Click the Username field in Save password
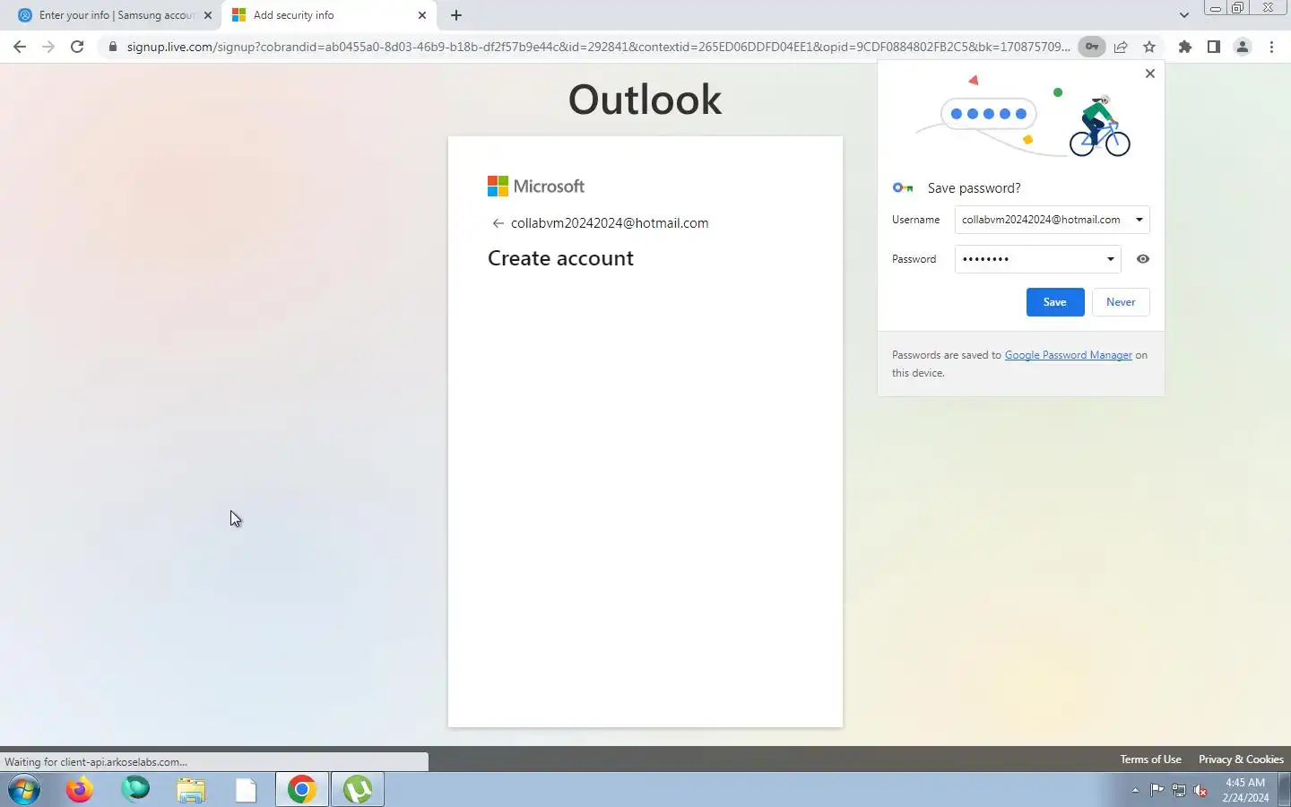 (1052, 220)
